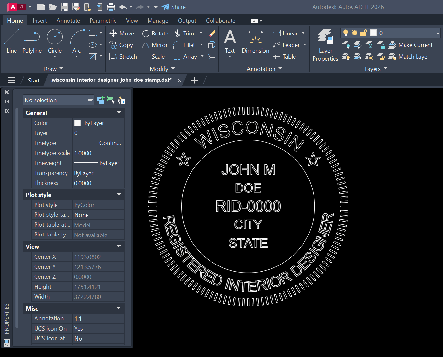Select the Line drawing tool
This screenshot has width=443, height=357.
click(x=12, y=41)
